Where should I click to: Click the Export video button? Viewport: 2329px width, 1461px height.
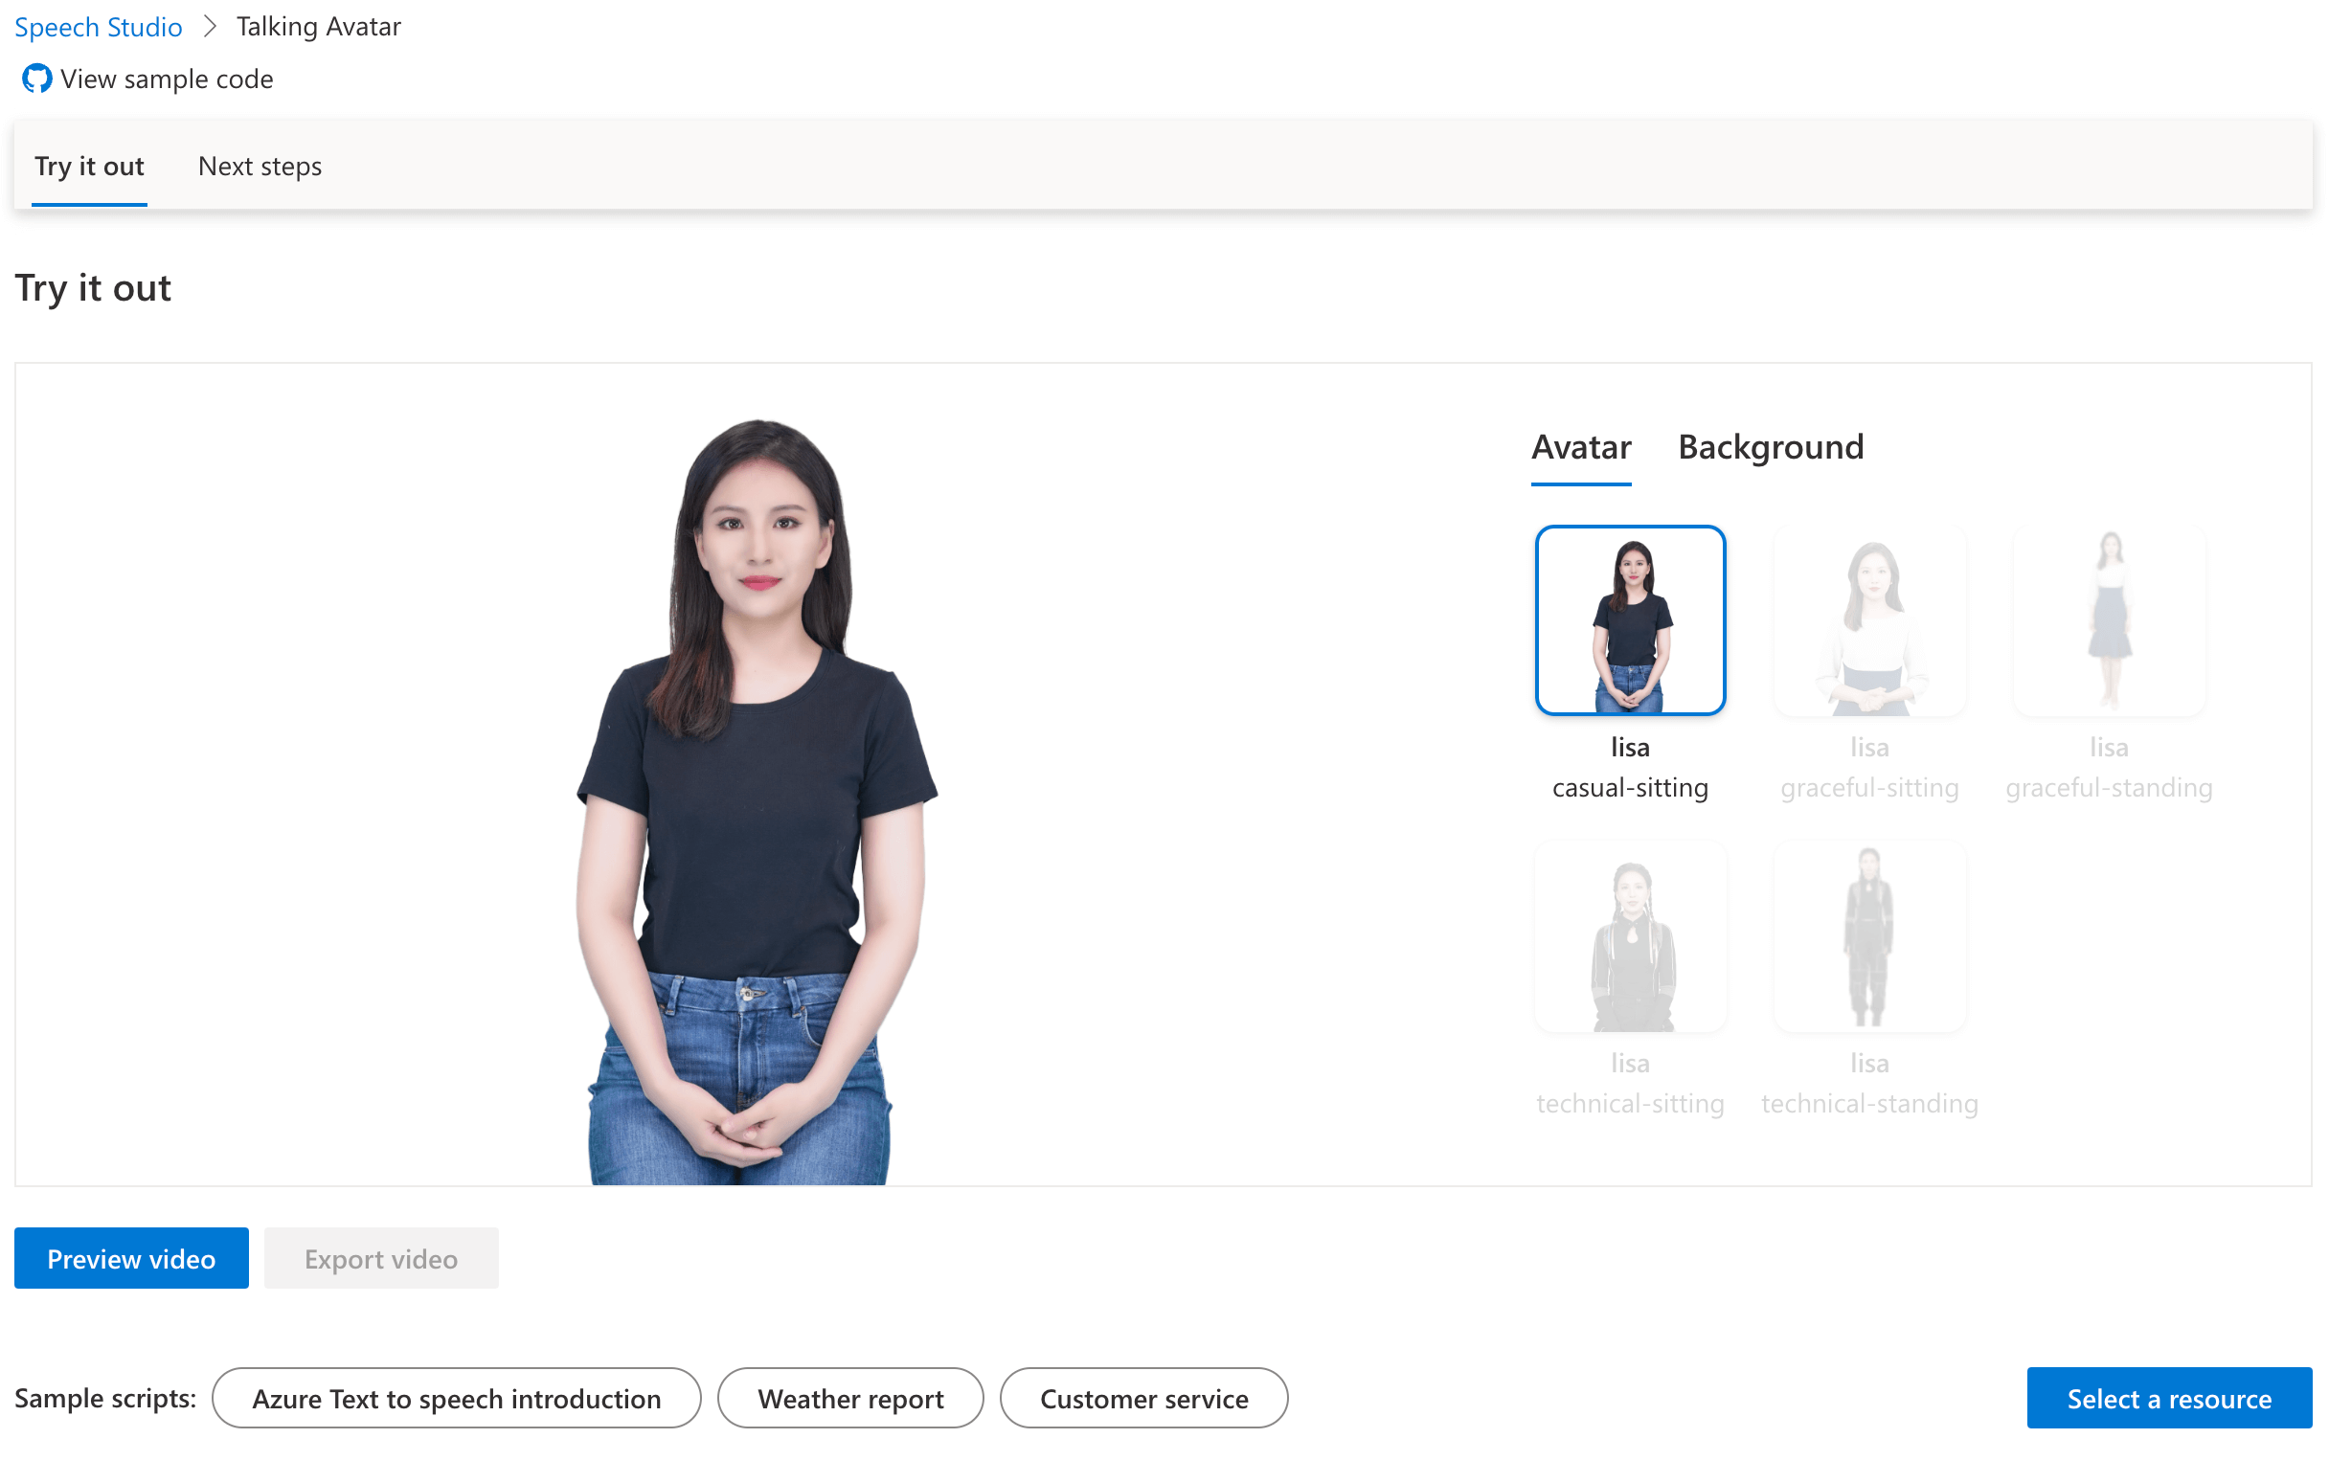[381, 1257]
